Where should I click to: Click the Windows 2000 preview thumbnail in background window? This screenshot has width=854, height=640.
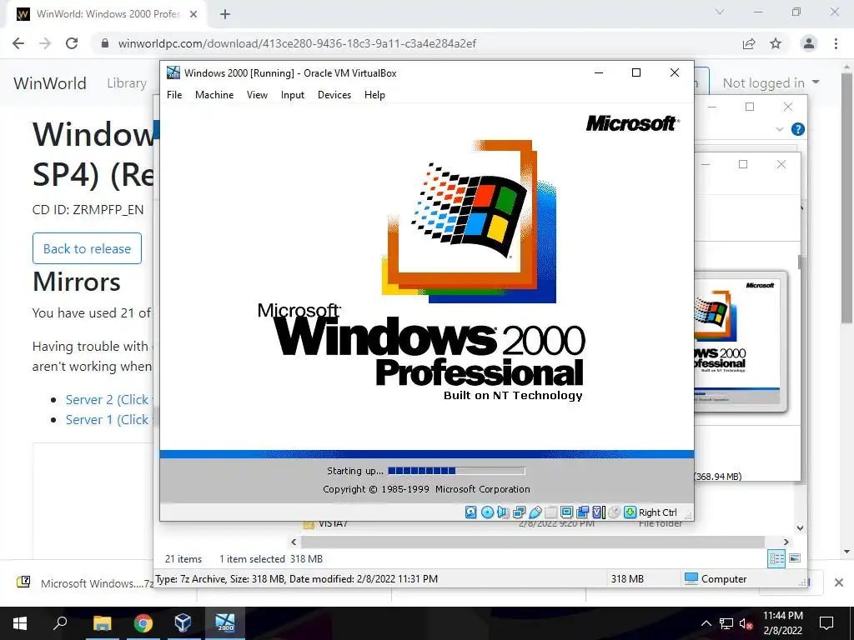click(x=741, y=341)
